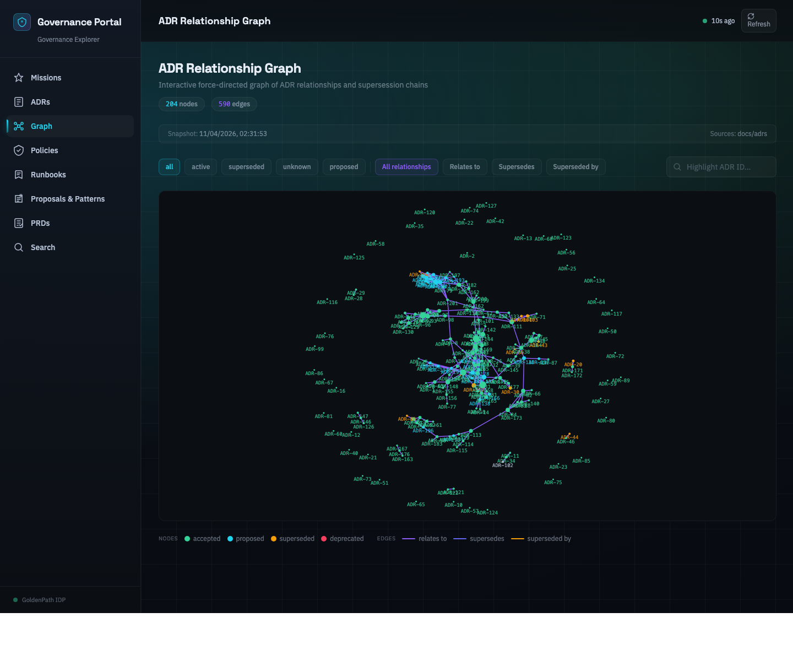This screenshot has height=661, width=793.
Task: Select the Graph network icon
Action: (x=19, y=126)
